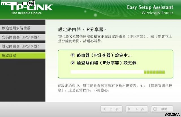The width and height of the screenshot is (181, 117).
Task: Proceed with the 下一步 button
Action: tap(137, 109)
